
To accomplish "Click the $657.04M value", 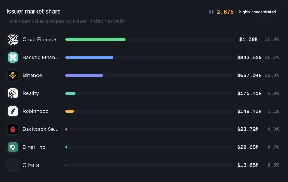I will [x=249, y=75].
